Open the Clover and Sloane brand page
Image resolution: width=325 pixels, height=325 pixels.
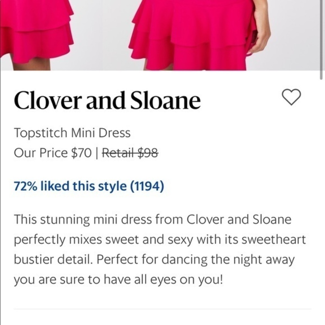point(107,100)
